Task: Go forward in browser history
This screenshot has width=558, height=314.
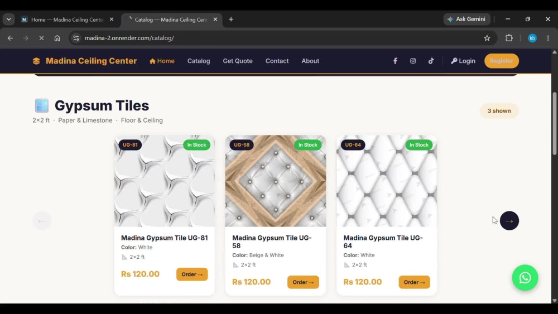Action: coord(26,38)
